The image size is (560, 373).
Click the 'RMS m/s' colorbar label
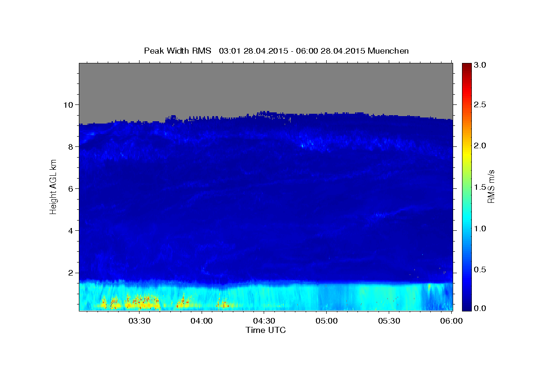[491, 186]
